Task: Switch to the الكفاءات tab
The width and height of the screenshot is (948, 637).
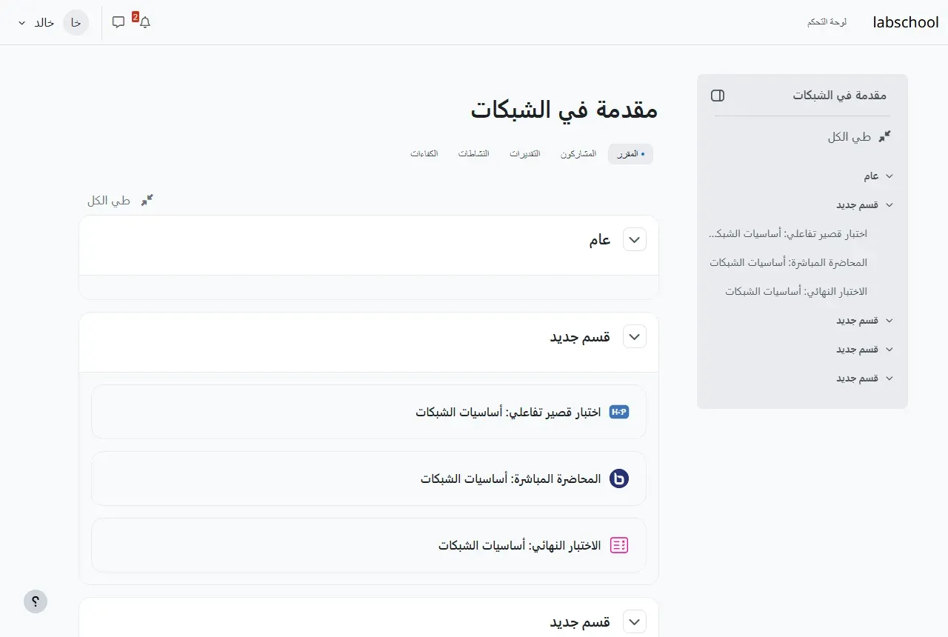Action: pos(424,154)
